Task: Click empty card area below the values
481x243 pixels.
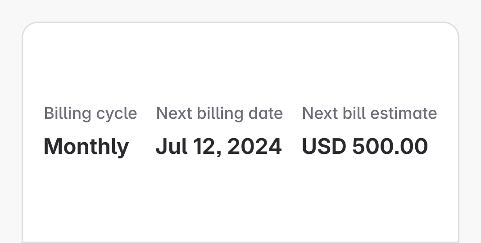Action: tap(240, 199)
